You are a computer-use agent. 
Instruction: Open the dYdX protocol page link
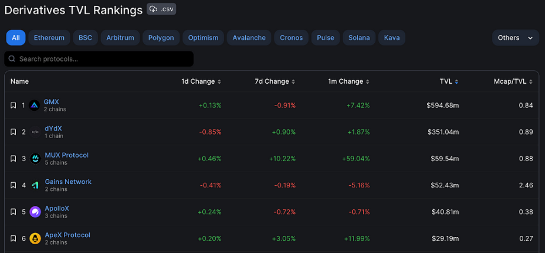tap(53, 129)
